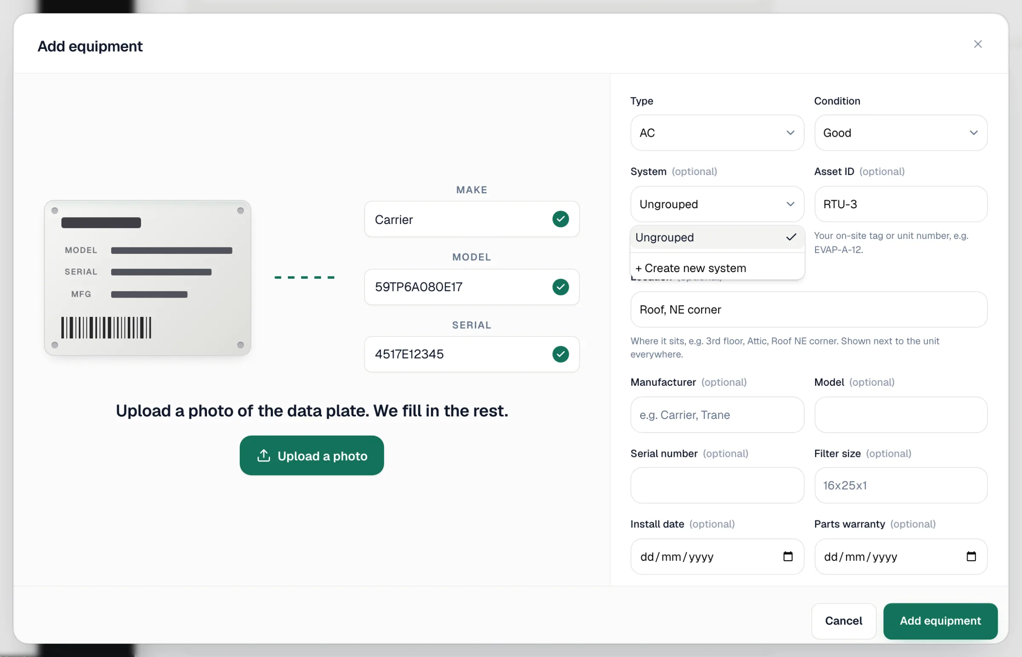Click the Location helper text 'Where it sits'
1022x657 pixels.
point(785,347)
